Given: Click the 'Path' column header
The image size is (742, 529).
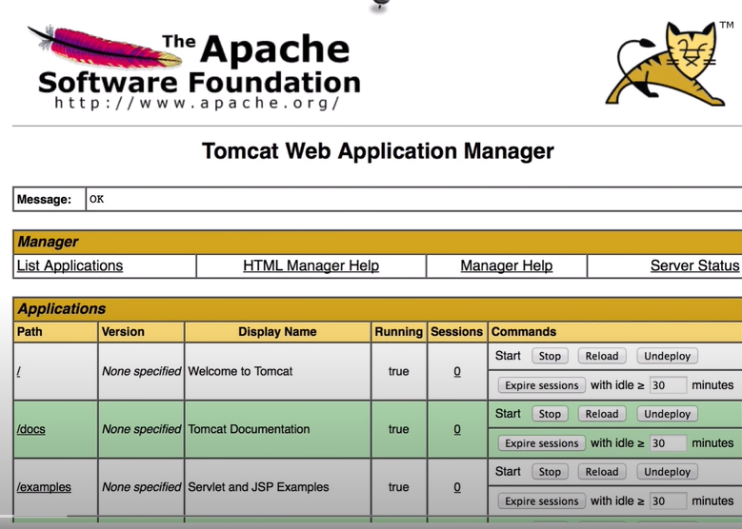Looking at the screenshot, I should pyautogui.click(x=30, y=332).
